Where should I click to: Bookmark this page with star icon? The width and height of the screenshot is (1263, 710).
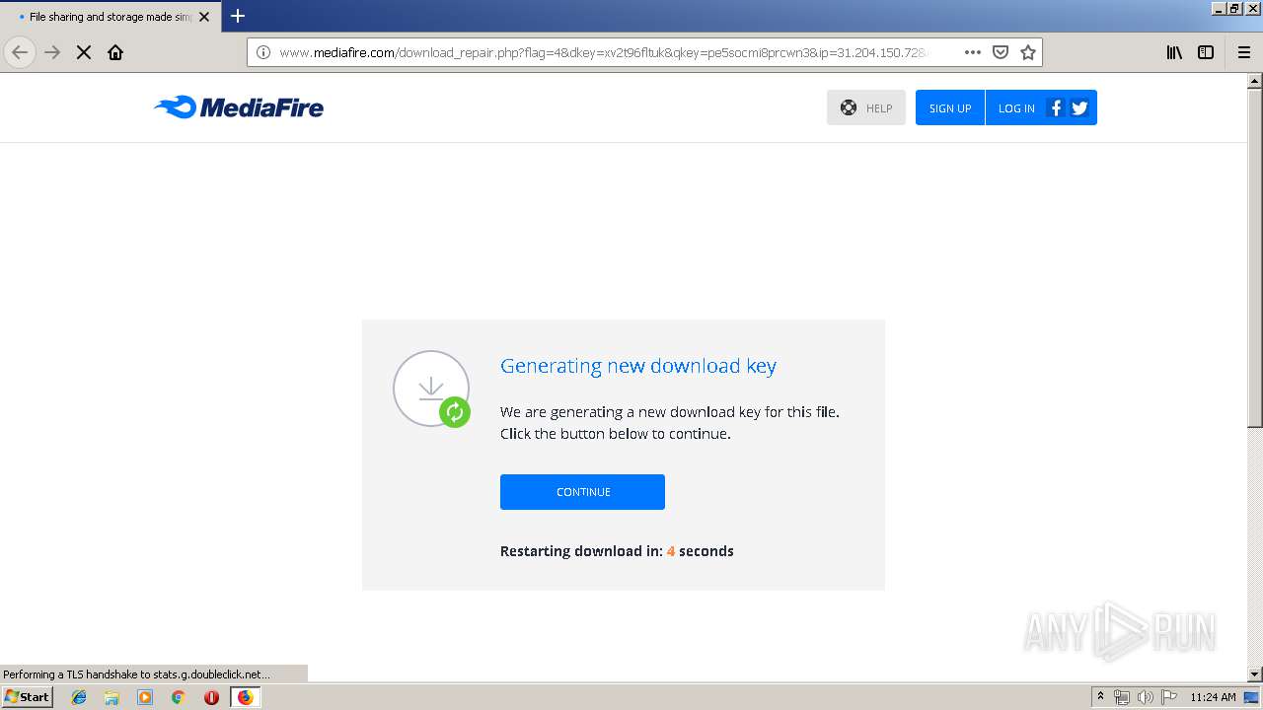pyautogui.click(x=1028, y=52)
